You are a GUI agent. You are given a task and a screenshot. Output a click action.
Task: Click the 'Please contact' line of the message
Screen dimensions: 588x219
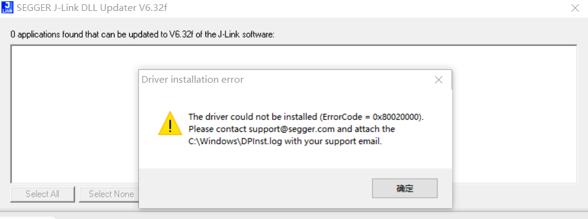292,129
